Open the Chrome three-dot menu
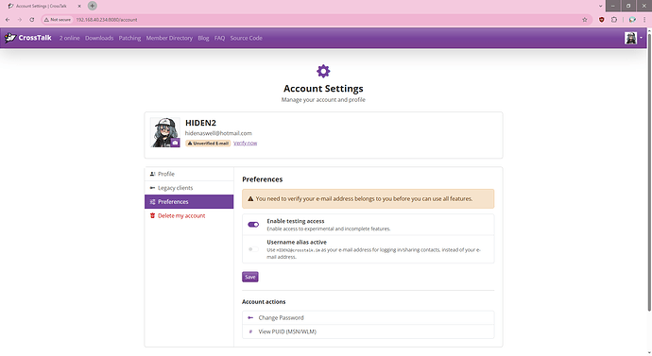The width and height of the screenshot is (652, 356). coord(644,20)
